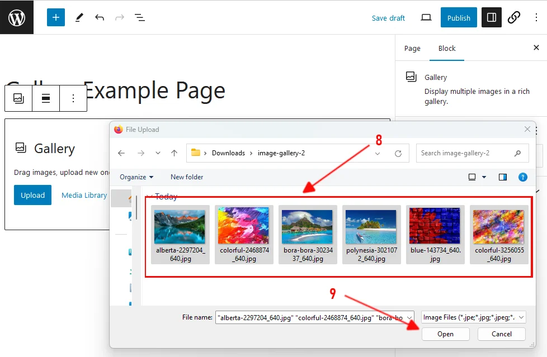This screenshot has height=357, width=547.
Task: Click the Preview laptop icon
Action: pos(426,17)
